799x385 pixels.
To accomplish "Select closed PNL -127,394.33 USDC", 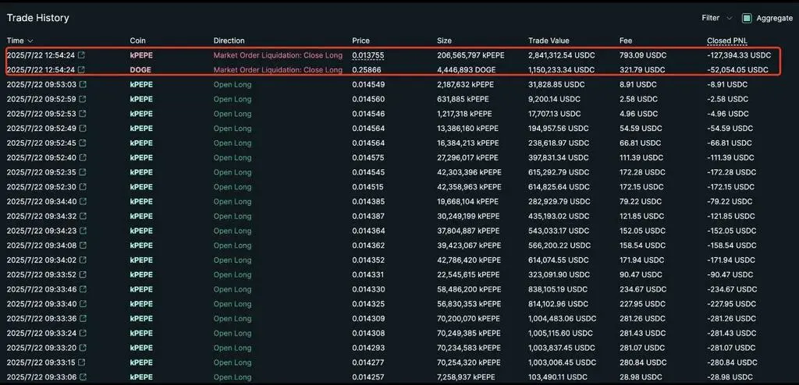I will tap(739, 55).
